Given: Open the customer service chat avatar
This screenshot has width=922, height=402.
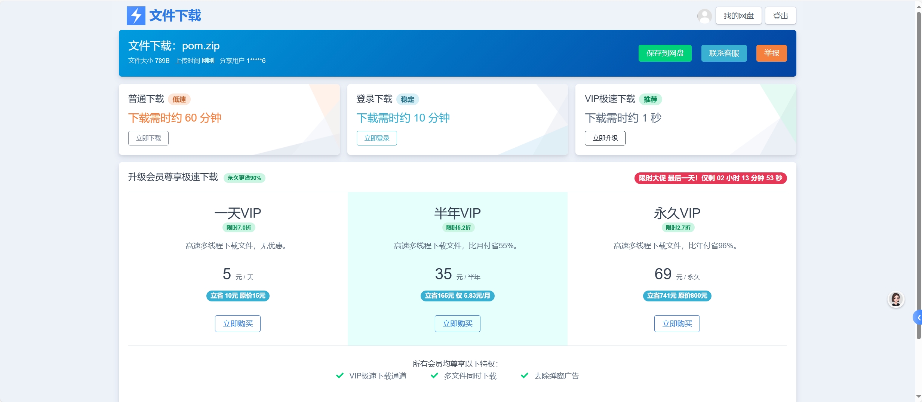Looking at the screenshot, I should point(896,299).
